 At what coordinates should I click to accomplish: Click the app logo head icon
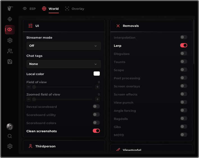[x=10, y=8]
